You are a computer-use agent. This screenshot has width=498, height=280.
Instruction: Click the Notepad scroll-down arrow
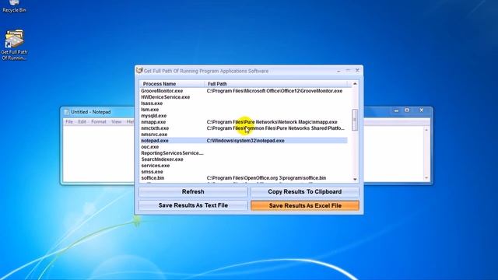[x=426, y=178]
